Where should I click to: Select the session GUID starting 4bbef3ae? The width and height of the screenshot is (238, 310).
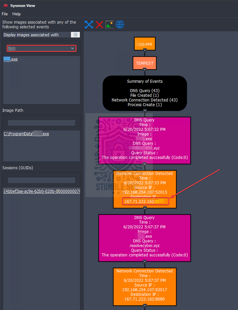coord(41,191)
